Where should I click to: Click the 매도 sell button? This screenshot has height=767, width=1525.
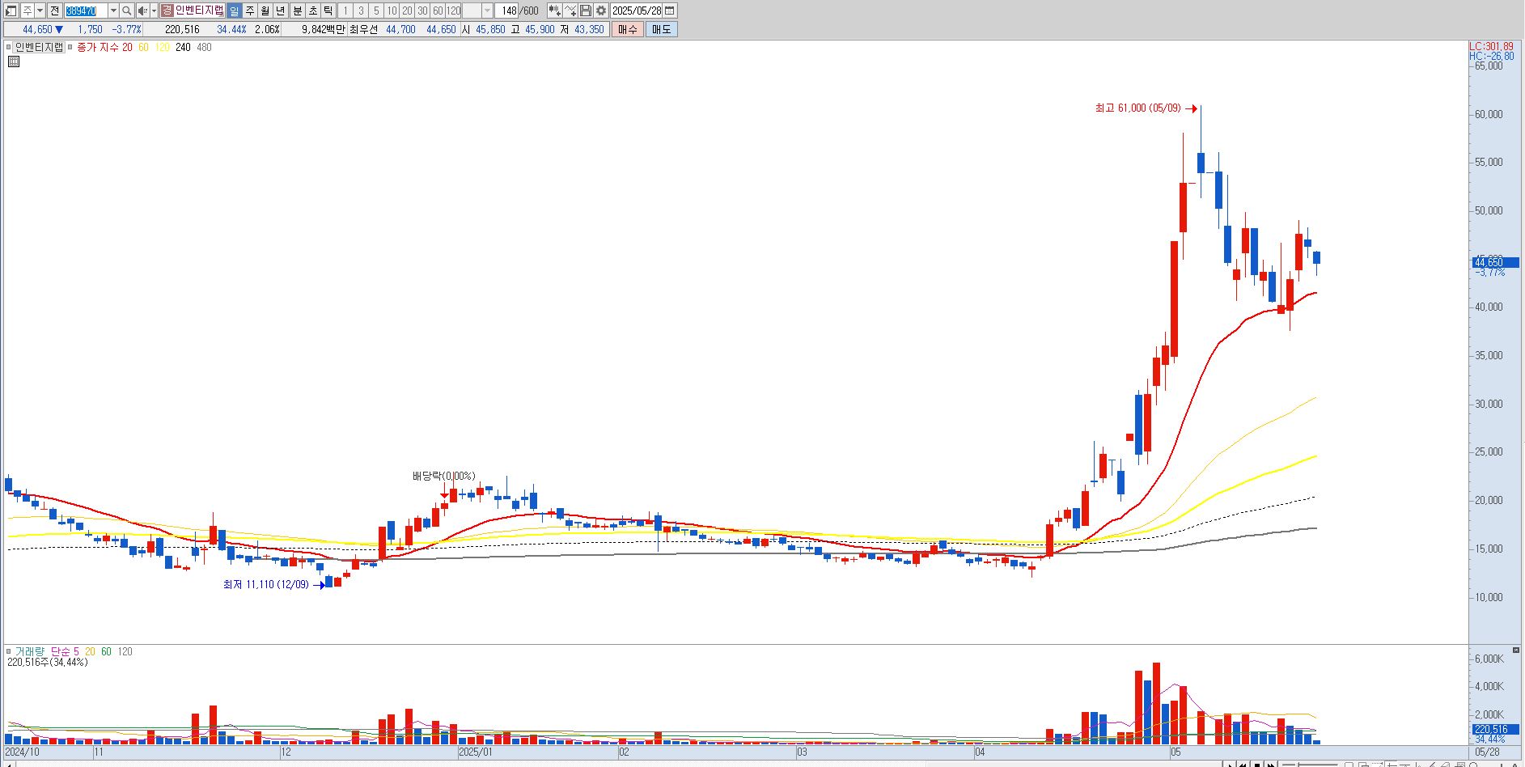[x=661, y=29]
